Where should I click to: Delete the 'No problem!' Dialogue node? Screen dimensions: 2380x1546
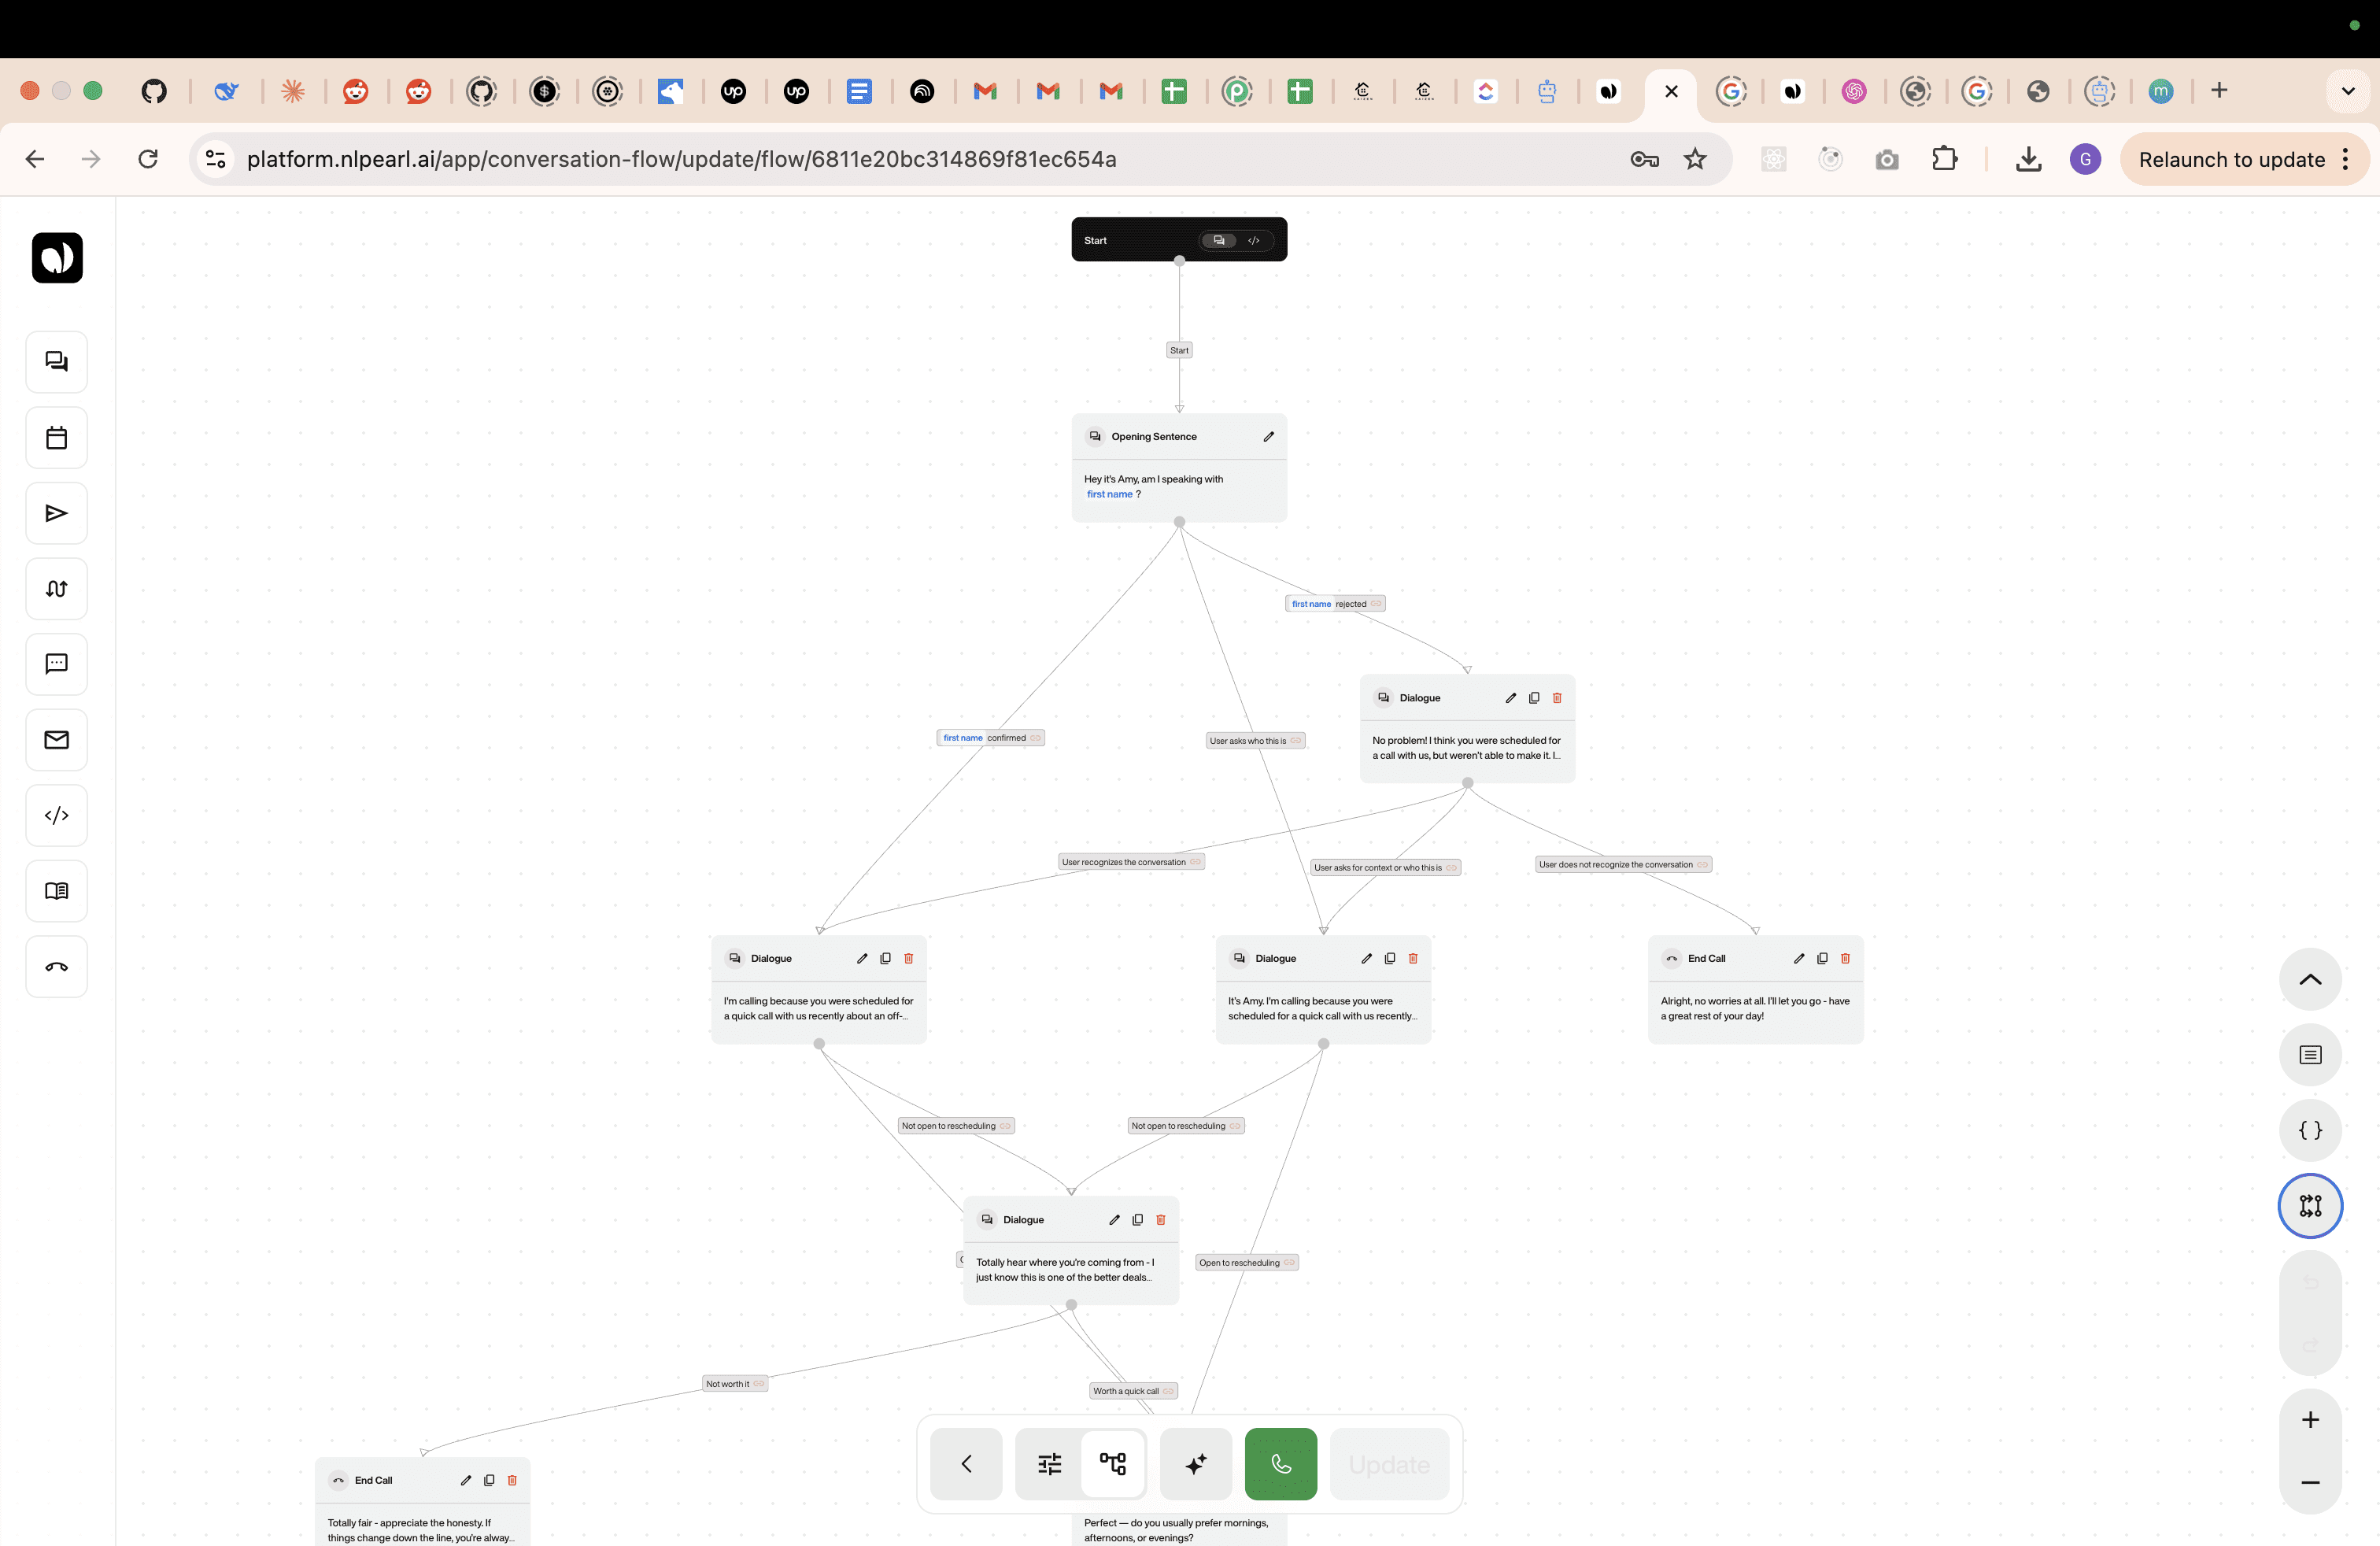[1557, 698]
